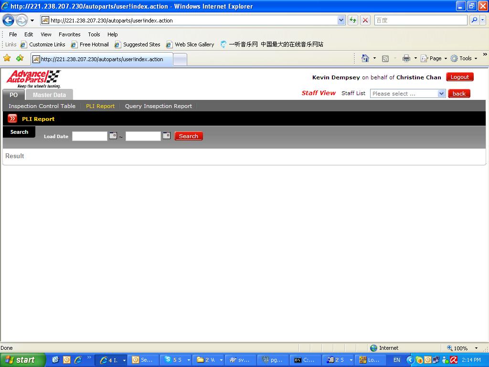Click the Stop loading X icon
The height and width of the screenshot is (367, 489).
tap(365, 20)
